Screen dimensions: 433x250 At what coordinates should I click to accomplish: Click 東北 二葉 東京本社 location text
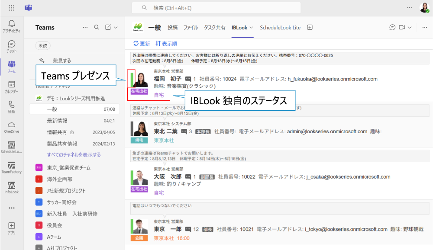(x=164, y=141)
